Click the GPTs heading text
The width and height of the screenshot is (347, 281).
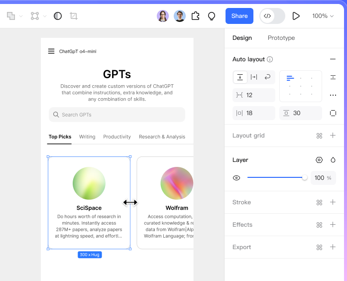coord(117,74)
